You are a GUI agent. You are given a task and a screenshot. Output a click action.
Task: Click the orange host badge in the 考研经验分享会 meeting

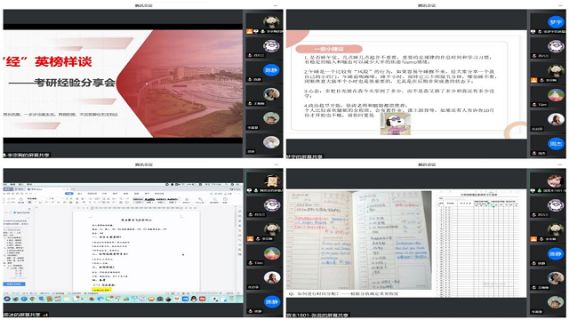pos(249,32)
